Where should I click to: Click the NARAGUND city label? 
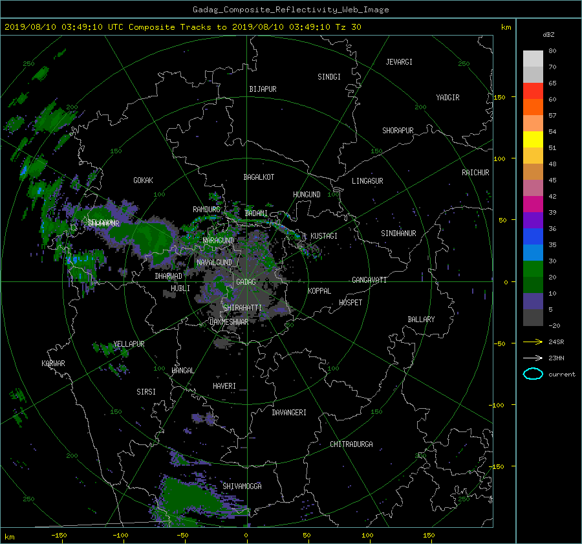pos(219,241)
